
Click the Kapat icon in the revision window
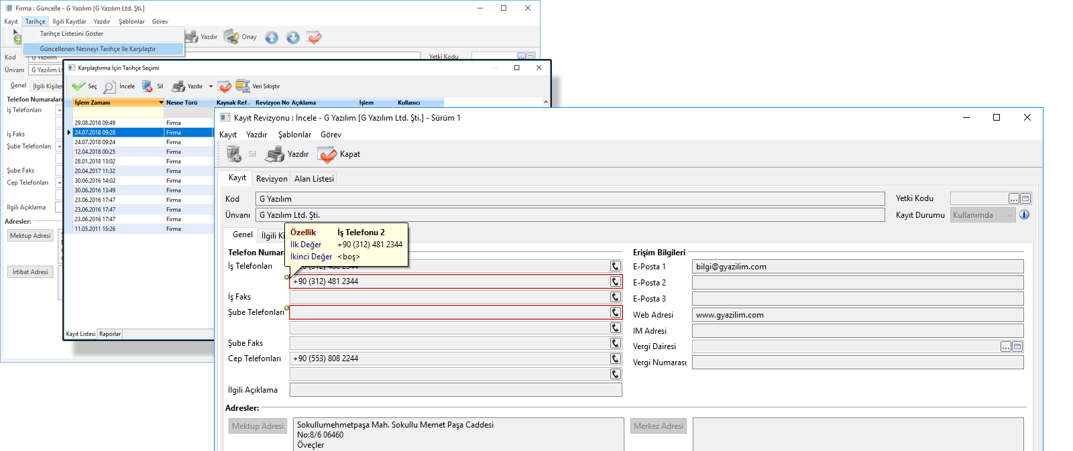pos(327,155)
